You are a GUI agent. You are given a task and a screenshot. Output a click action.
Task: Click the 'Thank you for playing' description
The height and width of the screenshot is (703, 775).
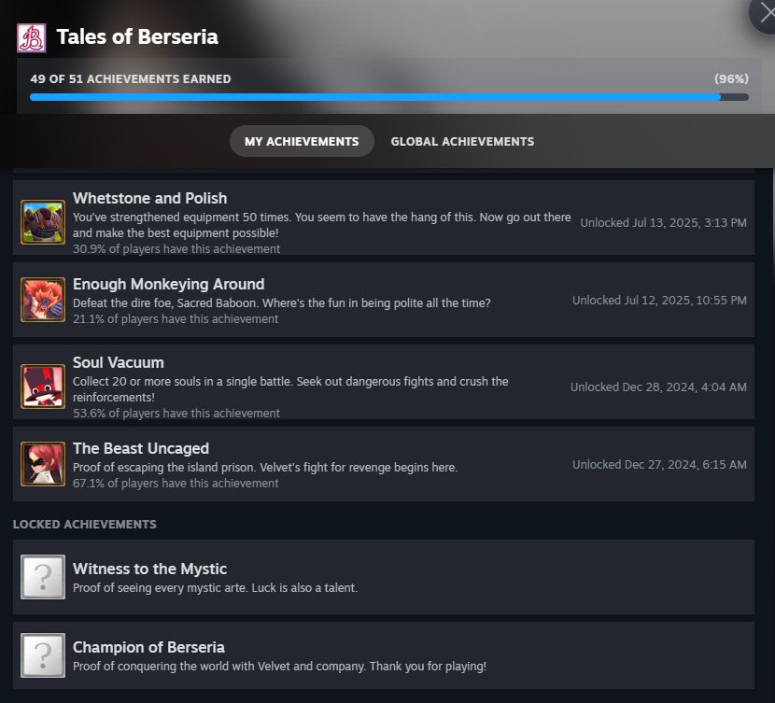coord(280,667)
